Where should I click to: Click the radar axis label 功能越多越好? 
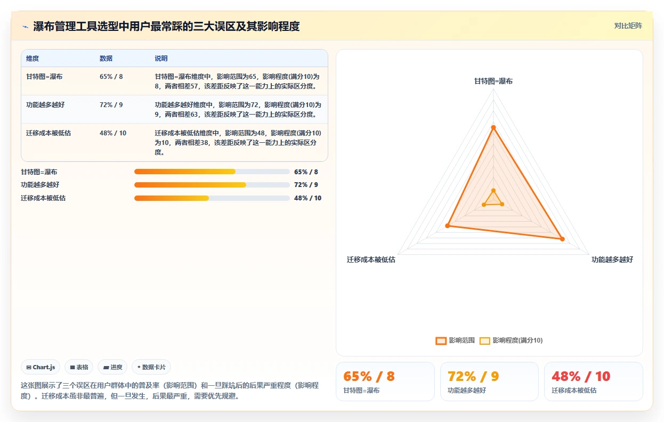pos(612,259)
